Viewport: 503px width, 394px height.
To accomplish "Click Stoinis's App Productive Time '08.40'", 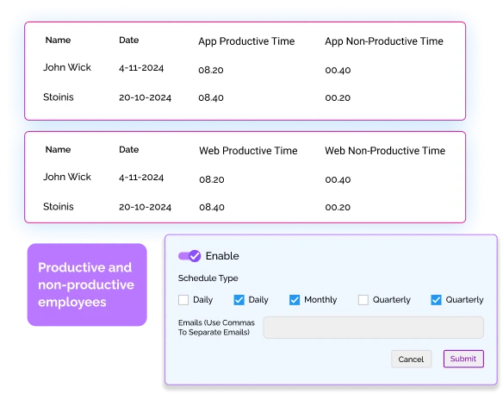I will tap(211, 97).
